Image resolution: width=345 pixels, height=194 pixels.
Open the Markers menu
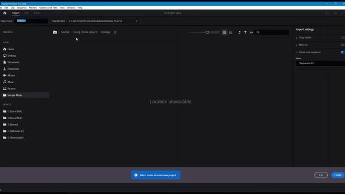pyautogui.click(x=33, y=8)
